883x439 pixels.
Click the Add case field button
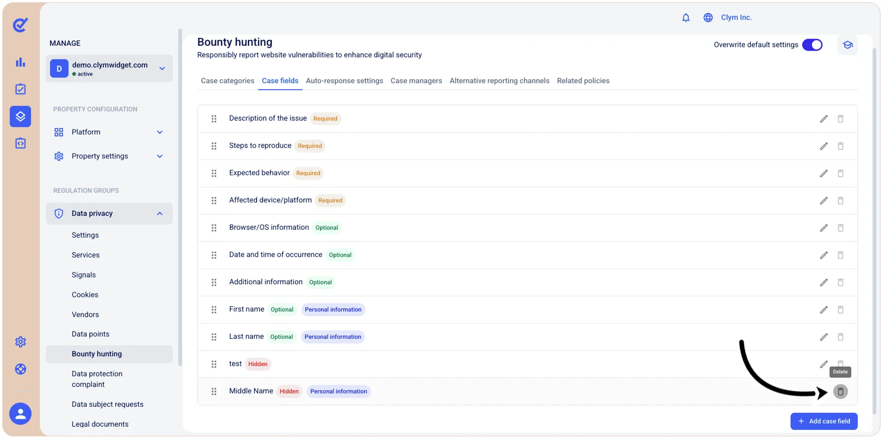(824, 421)
